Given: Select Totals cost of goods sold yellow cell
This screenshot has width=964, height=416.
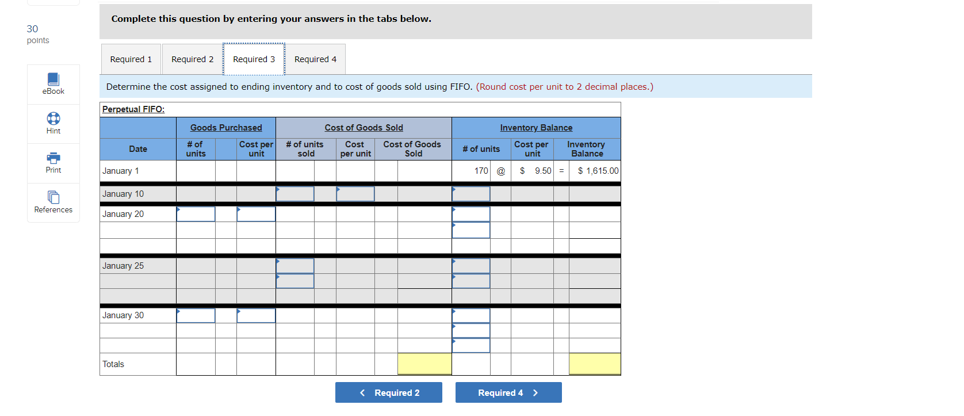Looking at the screenshot, I should pos(424,364).
